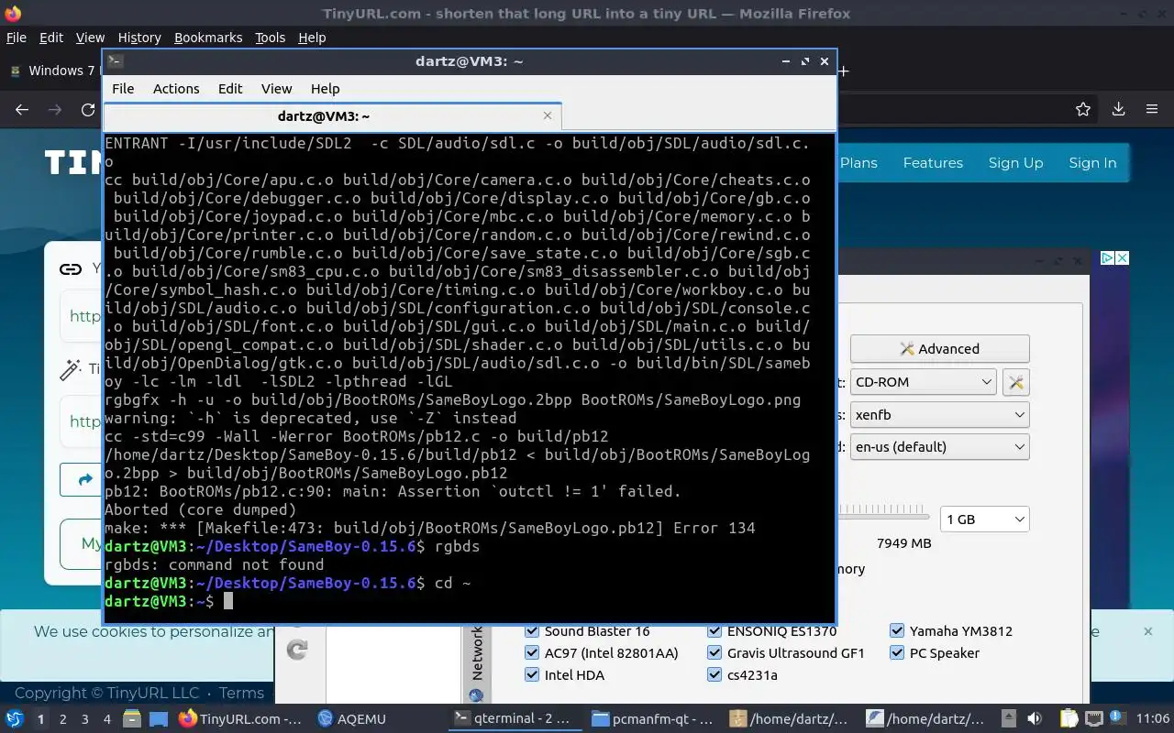The width and height of the screenshot is (1174, 733).
Task: Open the terminal View menu
Action: click(x=276, y=89)
